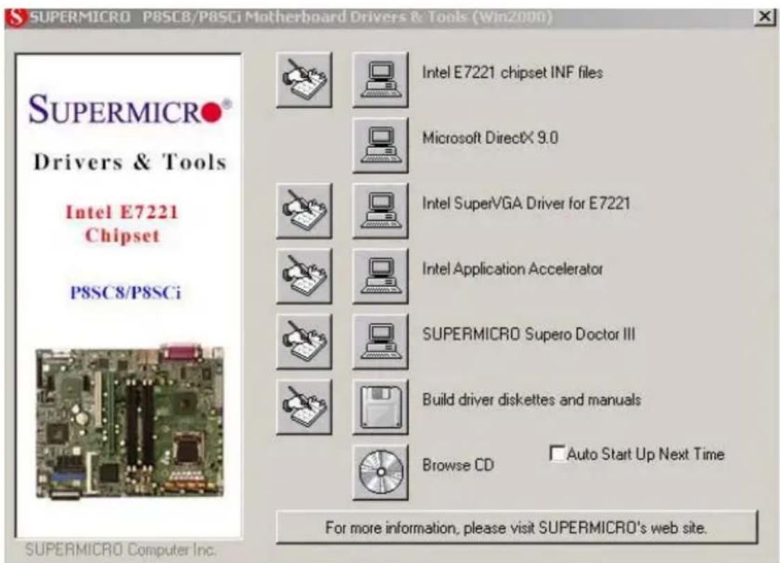Install Microsoft DirectX 9.0

click(x=380, y=145)
